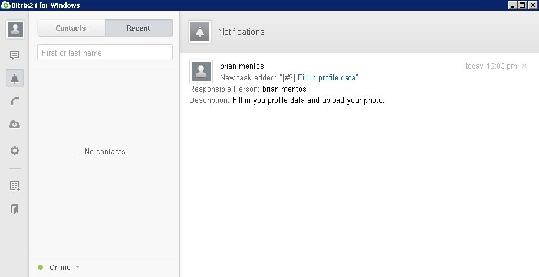Click responsible person brian mentos name
The height and width of the screenshot is (277, 539).
pyautogui.click(x=284, y=89)
